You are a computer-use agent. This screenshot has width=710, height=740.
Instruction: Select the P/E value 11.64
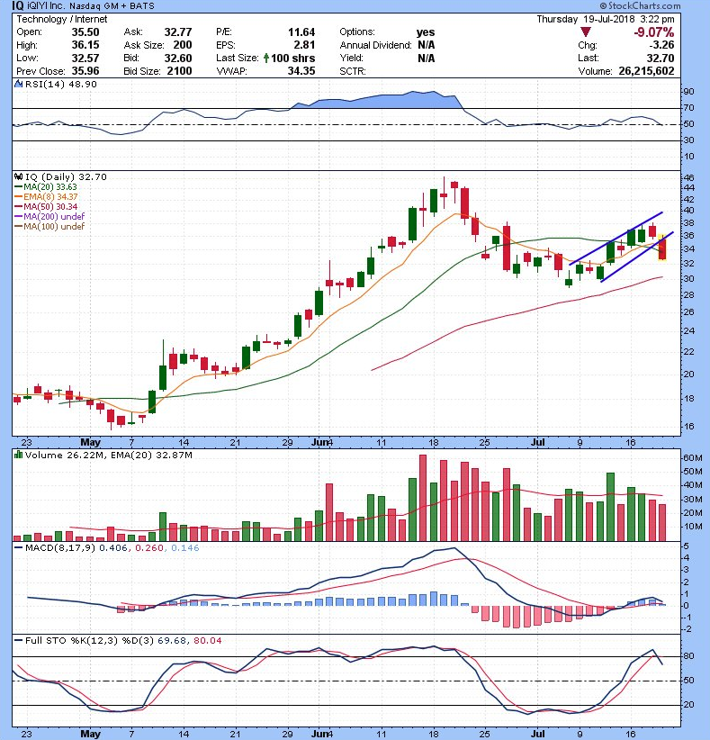coord(301,32)
